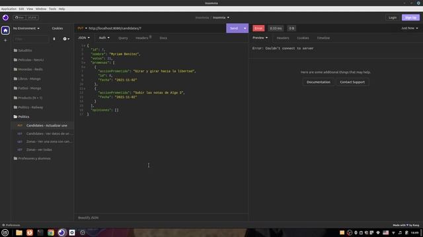Switch to the request Headers tab

tap(143, 38)
